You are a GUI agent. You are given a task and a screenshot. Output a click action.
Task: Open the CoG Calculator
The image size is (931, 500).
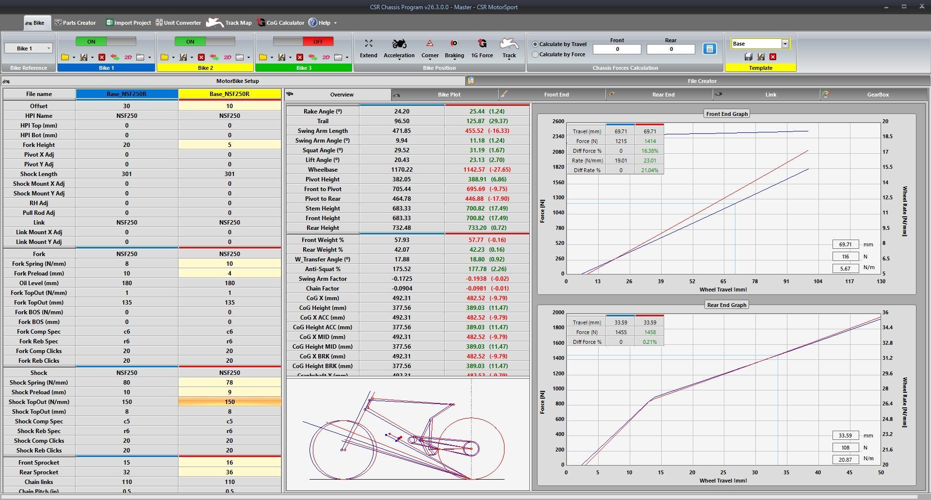280,23
